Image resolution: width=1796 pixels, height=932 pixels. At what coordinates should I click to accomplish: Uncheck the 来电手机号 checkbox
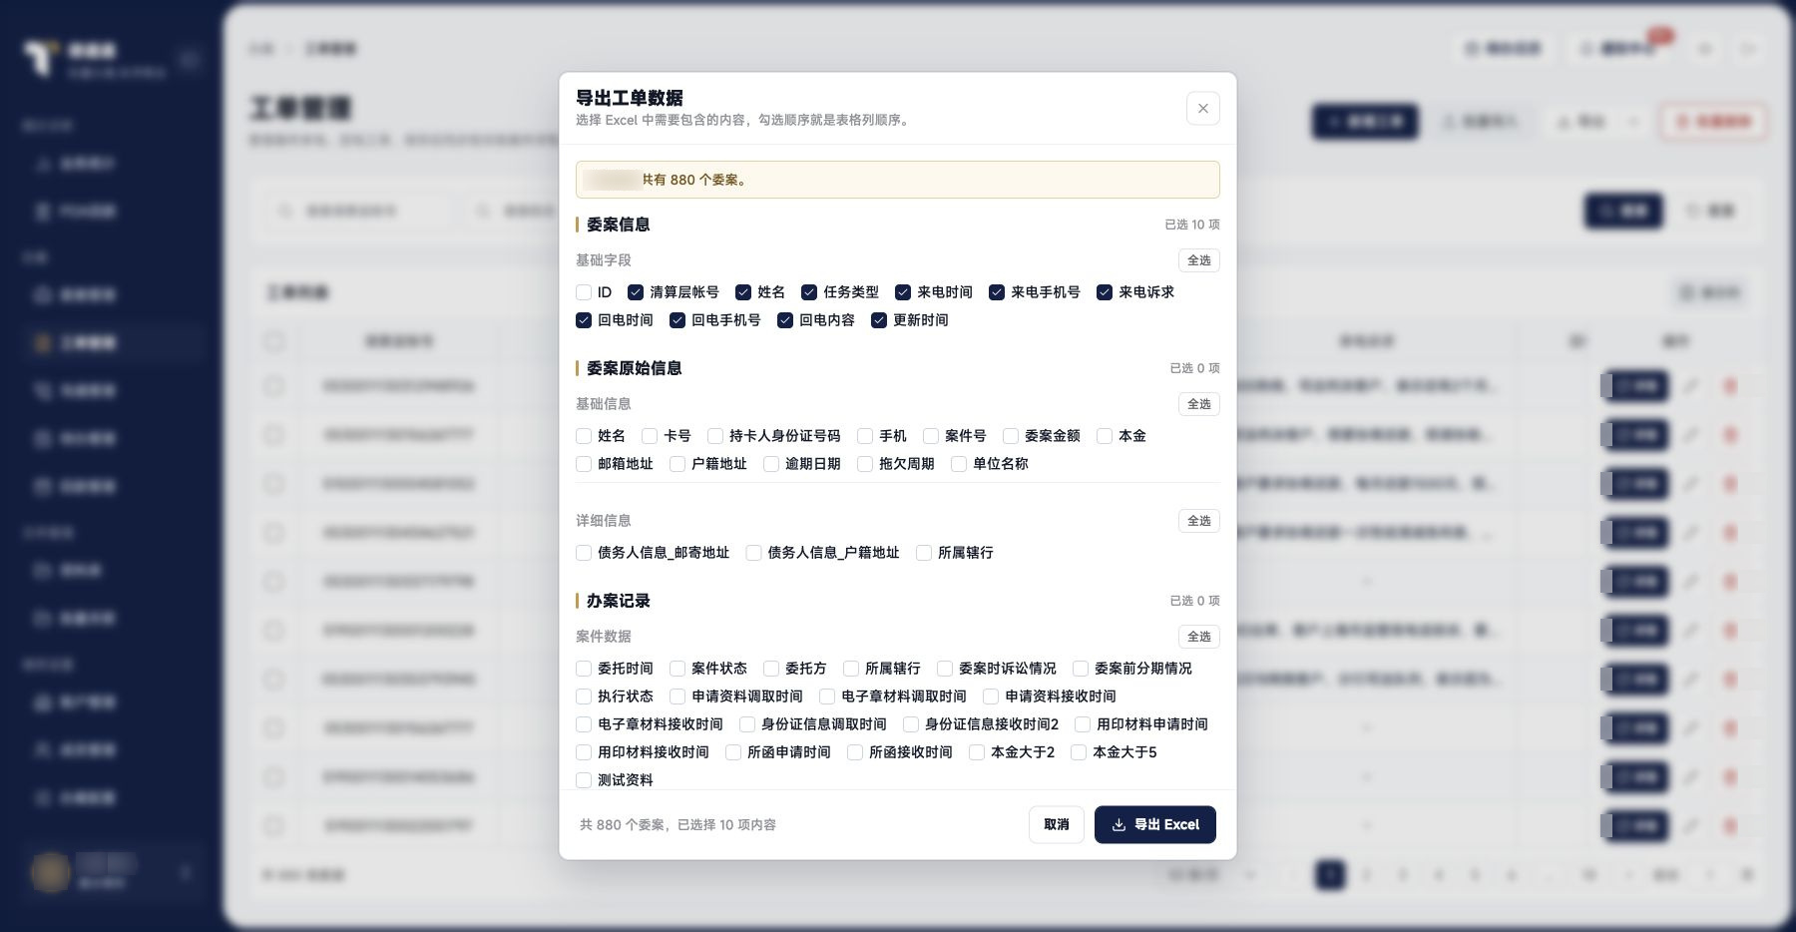(997, 292)
